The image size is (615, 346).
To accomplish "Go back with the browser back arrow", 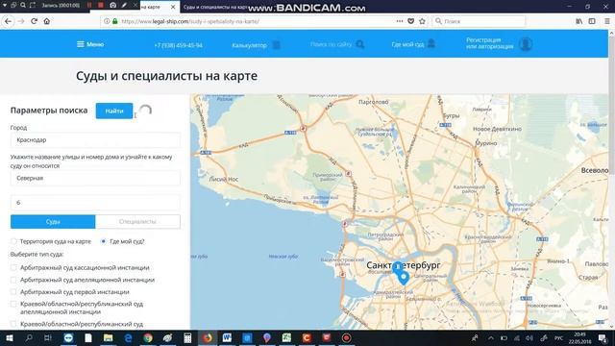I will (8, 21).
